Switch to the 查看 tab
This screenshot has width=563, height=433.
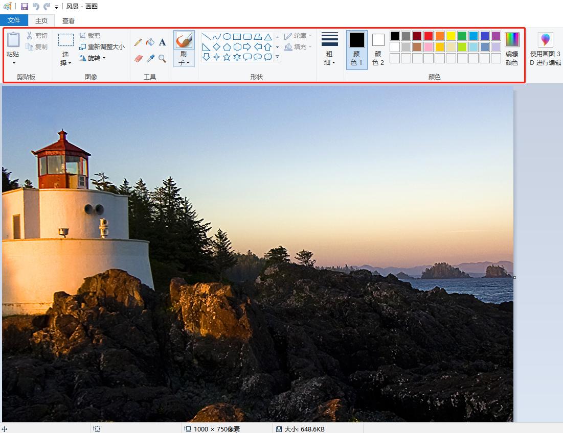coord(69,20)
